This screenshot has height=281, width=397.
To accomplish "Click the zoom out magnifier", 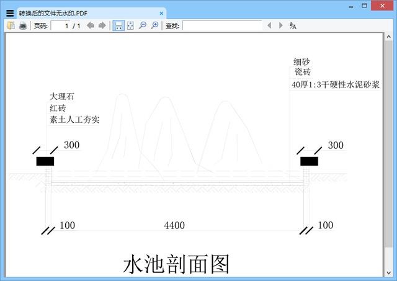I will pos(143,25).
